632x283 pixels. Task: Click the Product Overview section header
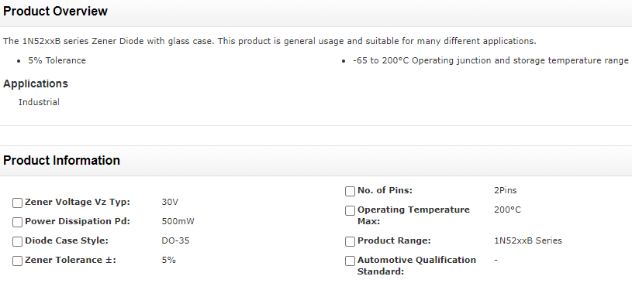(x=55, y=12)
